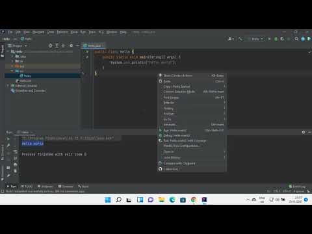Screen dimensions: 312x234
Task: Open Copy / Paste Special submenu
Action: (192, 86)
